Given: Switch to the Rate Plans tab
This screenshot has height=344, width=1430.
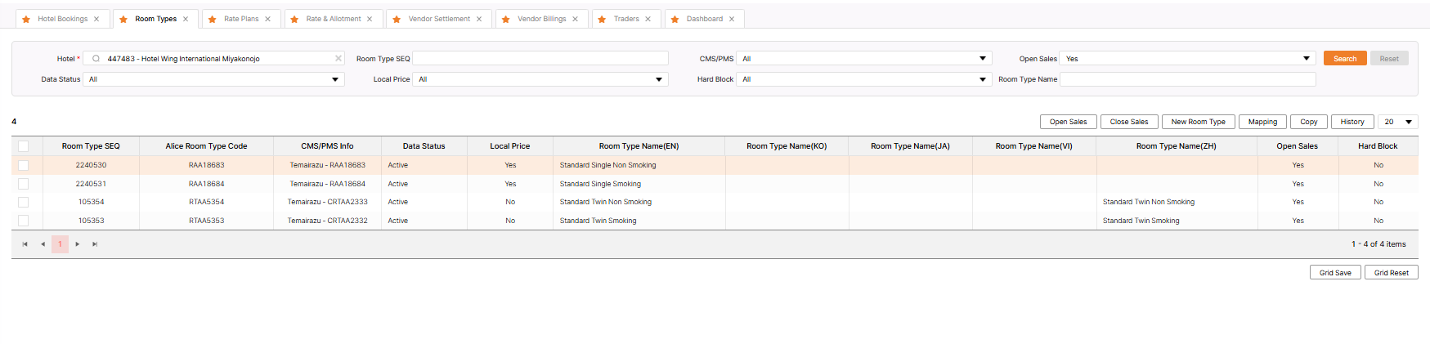Looking at the screenshot, I should 241,19.
